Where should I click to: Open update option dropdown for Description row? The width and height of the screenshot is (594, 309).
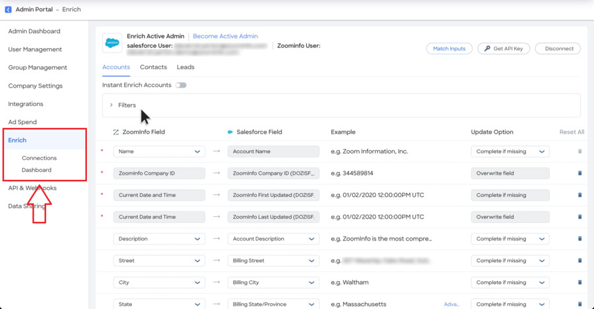(510, 239)
